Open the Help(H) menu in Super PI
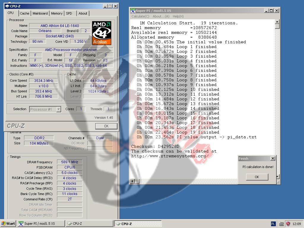The image size is (304, 228). click(178, 17)
